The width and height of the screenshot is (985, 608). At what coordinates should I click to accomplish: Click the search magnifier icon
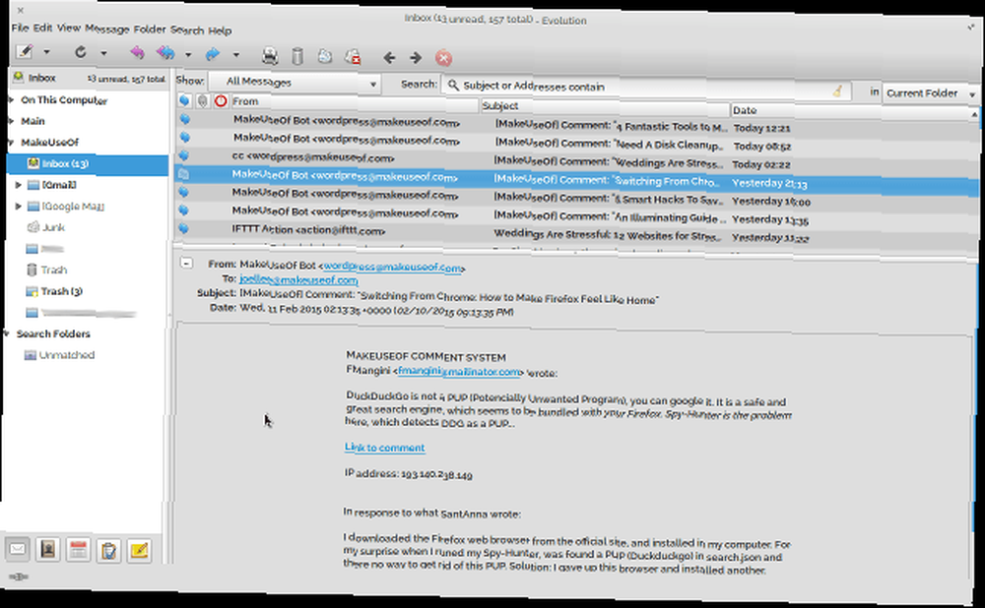(x=453, y=85)
